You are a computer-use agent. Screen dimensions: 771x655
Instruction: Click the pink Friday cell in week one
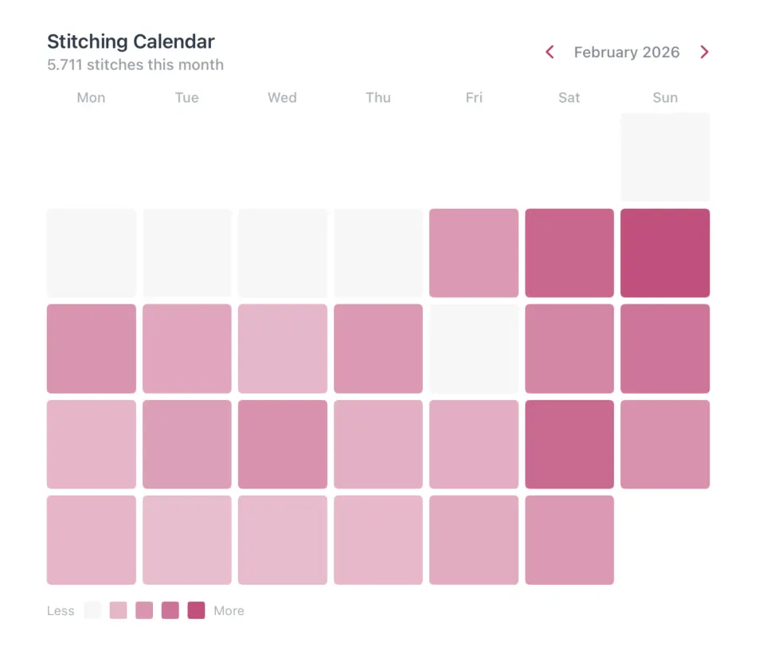tap(474, 253)
